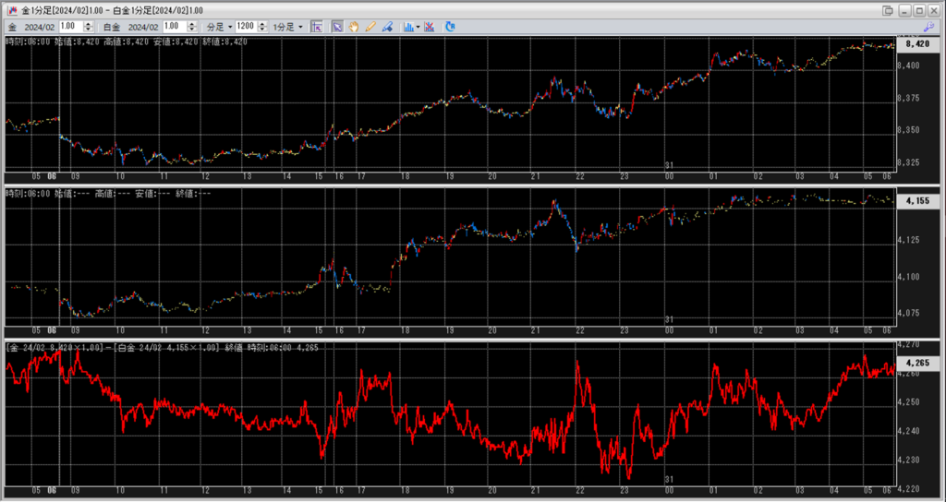Click the 白金 ratio 1.00 input field

[x=175, y=27]
